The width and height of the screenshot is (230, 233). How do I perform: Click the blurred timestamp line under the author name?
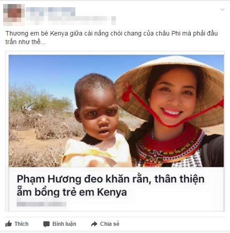tap(71, 21)
